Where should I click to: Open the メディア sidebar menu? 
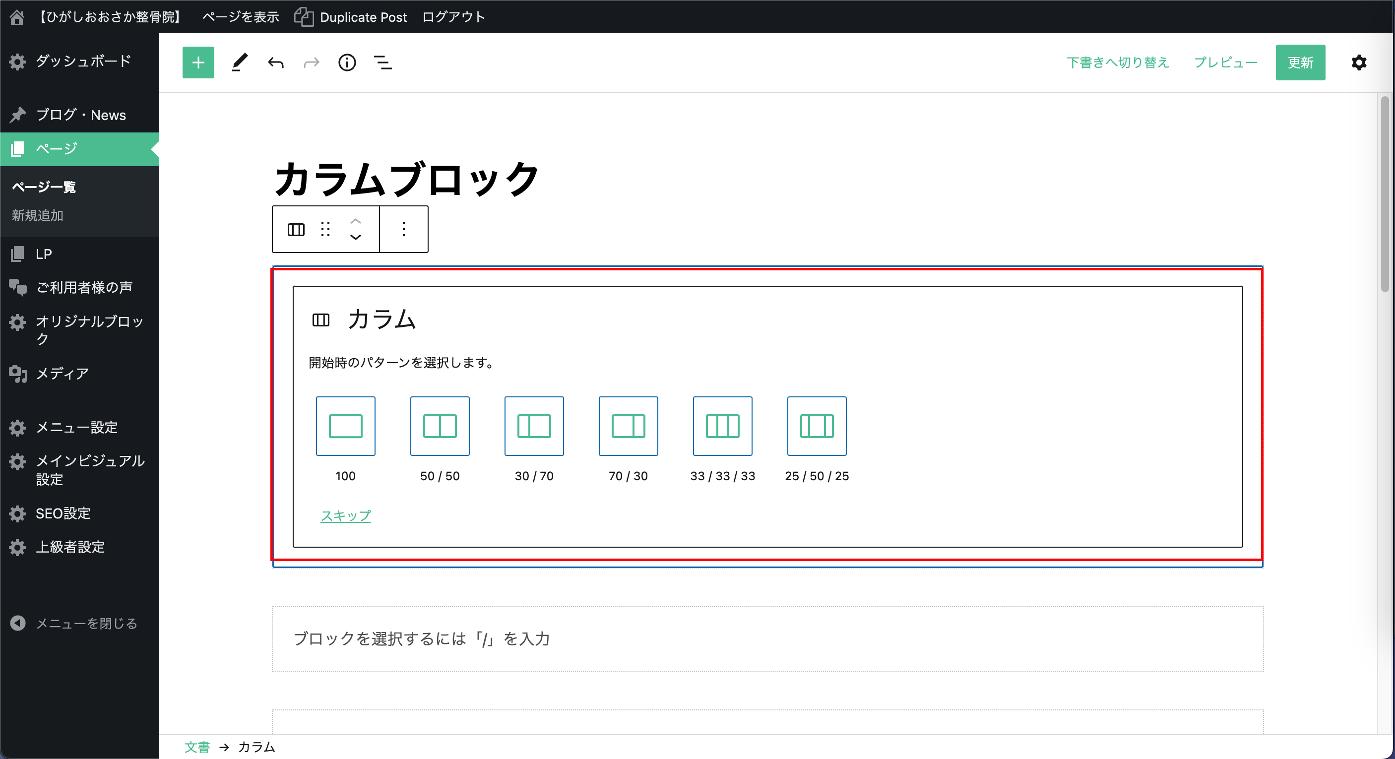click(62, 374)
